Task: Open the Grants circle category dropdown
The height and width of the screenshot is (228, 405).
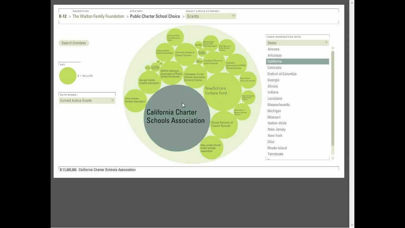Action: coord(211,16)
